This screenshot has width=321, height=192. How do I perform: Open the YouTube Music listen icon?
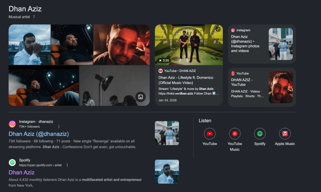pos(234,134)
